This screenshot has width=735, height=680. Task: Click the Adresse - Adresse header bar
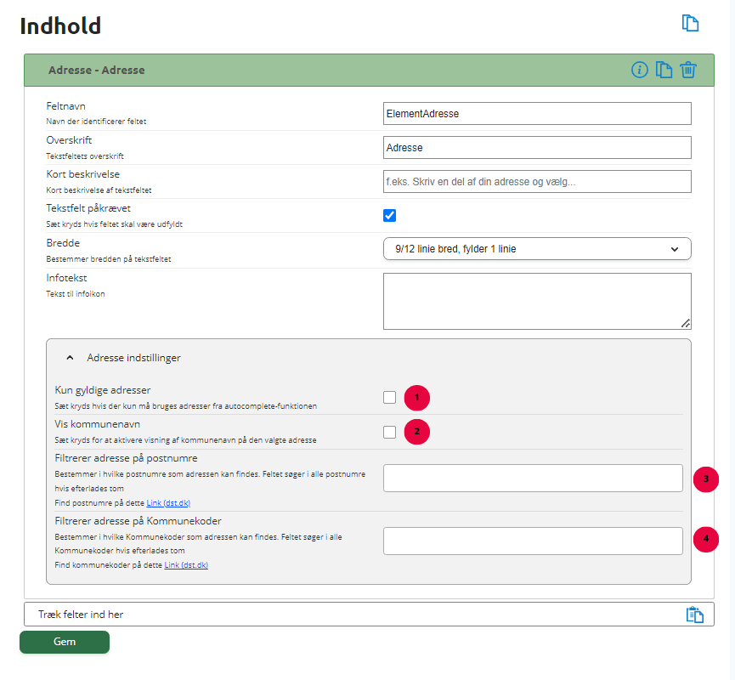pyautogui.click(x=369, y=70)
